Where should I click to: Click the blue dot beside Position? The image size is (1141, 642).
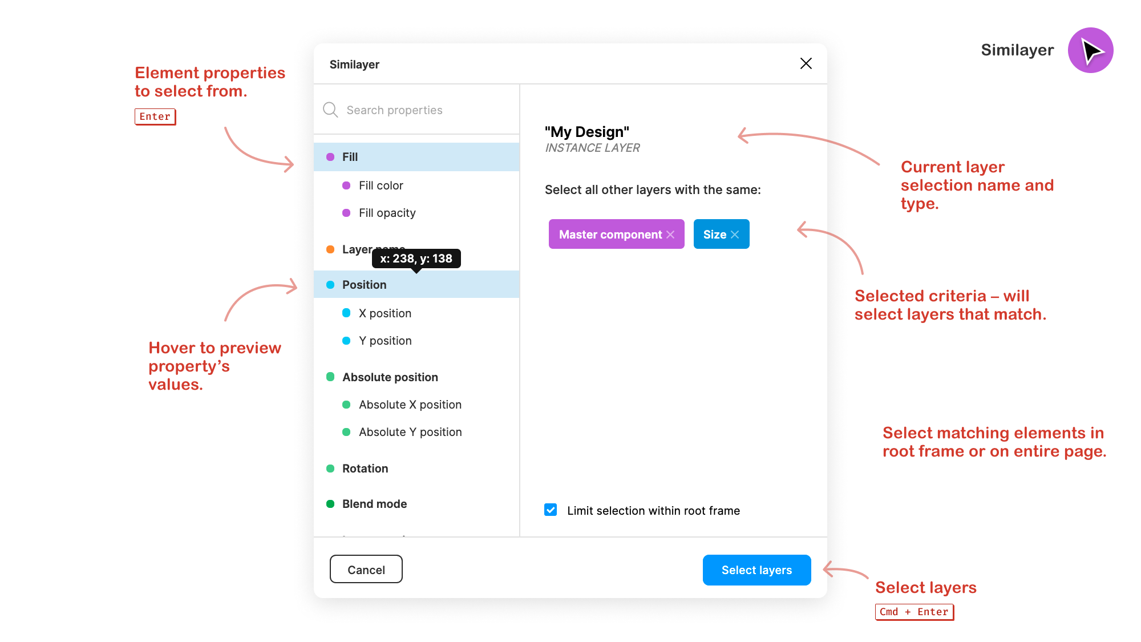[330, 284]
